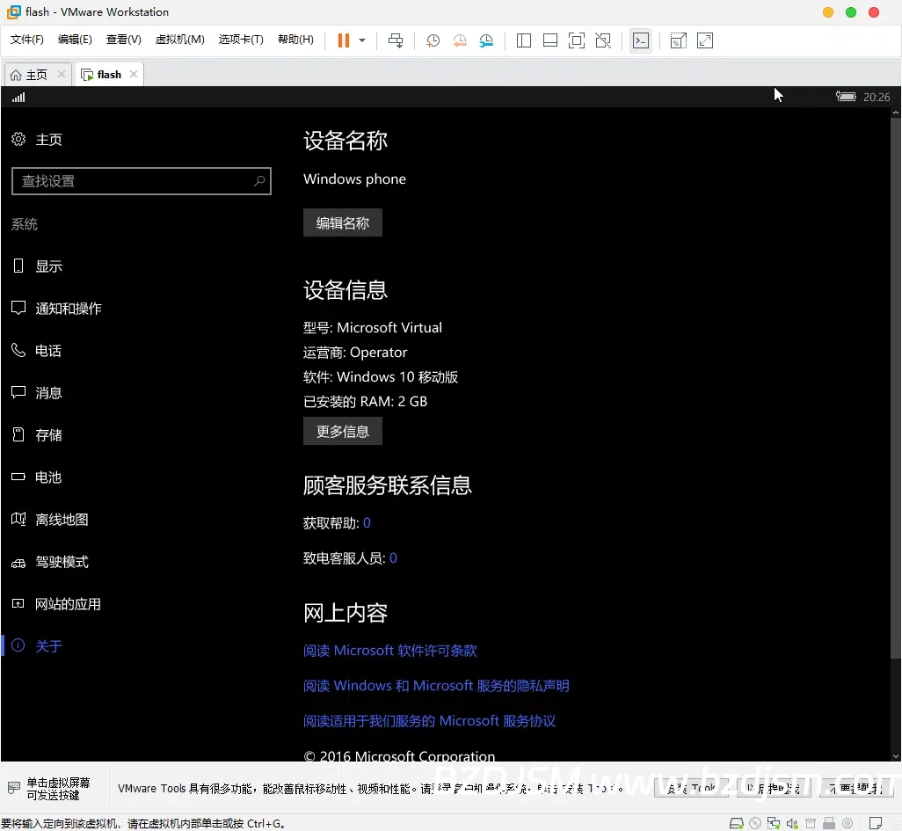Click the network adapter status icon
The width and height of the screenshot is (902, 831).
click(x=774, y=823)
